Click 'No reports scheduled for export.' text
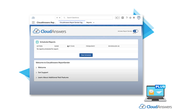The height and width of the screenshot is (110, 173). (47, 49)
